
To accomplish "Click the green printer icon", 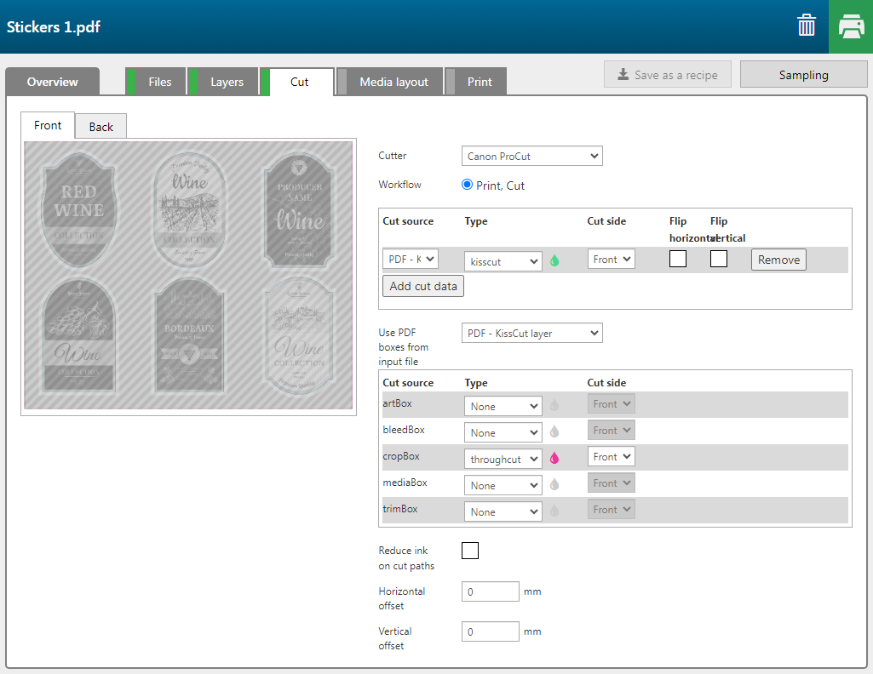I will pyautogui.click(x=850, y=26).
